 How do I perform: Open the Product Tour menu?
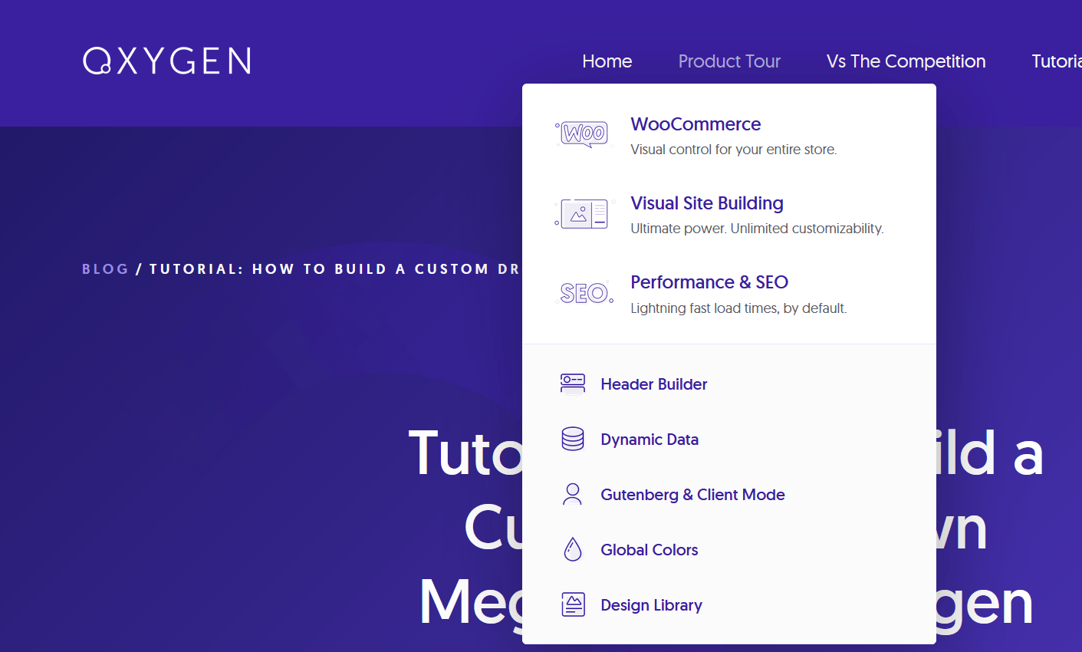[x=729, y=61]
